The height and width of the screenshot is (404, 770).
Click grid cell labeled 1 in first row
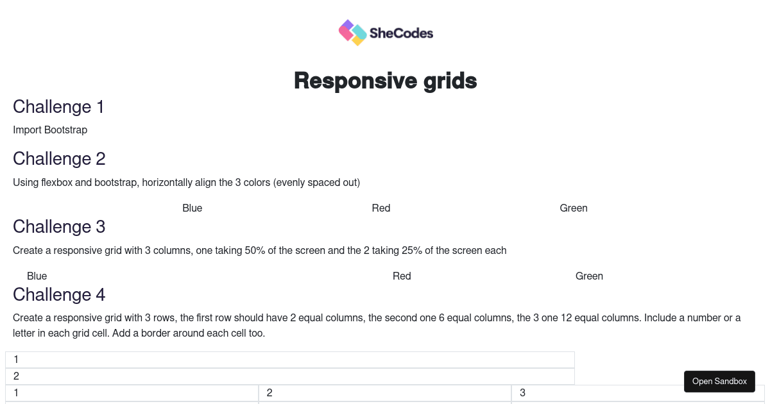point(290,359)
